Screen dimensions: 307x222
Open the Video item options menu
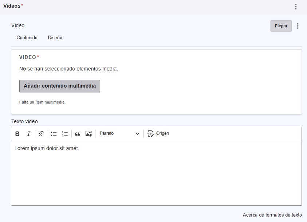click(x=298, y=26)
